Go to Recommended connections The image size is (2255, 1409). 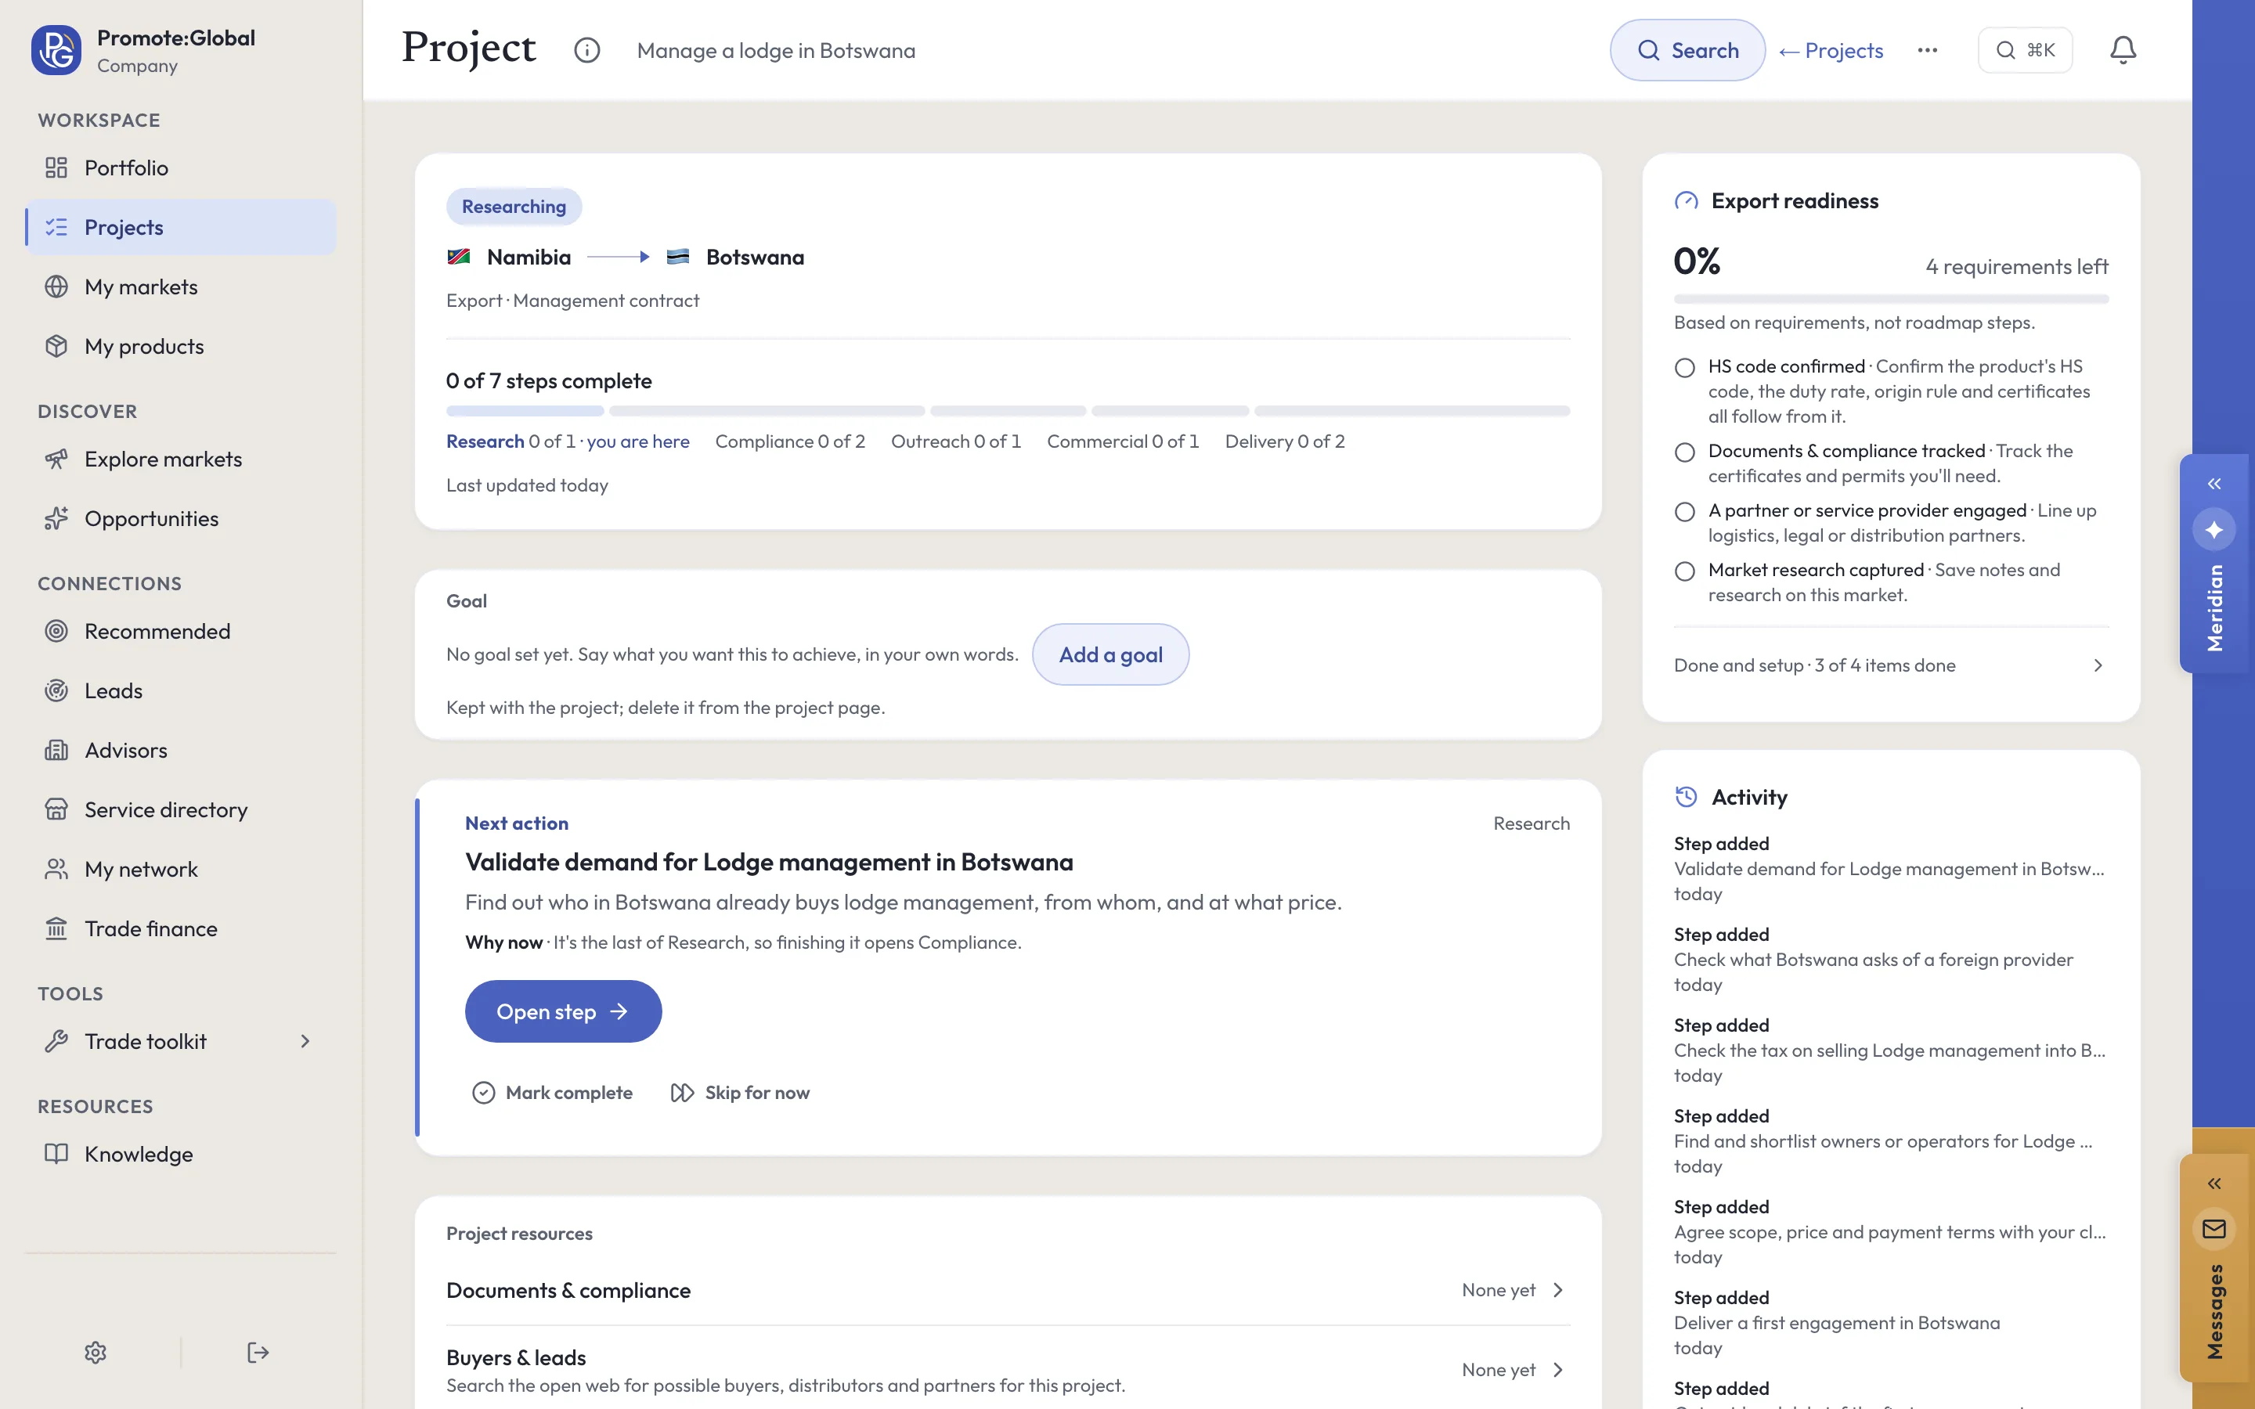pyautogui.click(x=181, y=632)
